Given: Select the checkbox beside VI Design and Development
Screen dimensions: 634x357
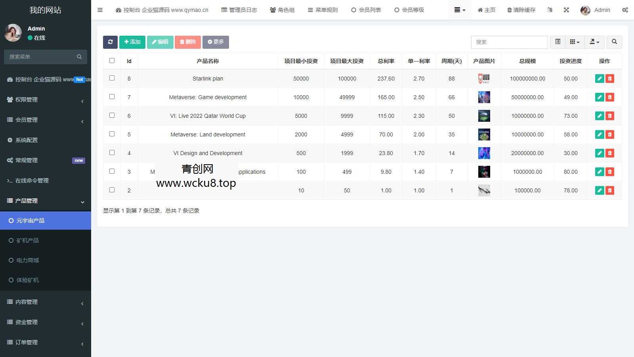Looking at the screenshot, I should click(112, 152).
